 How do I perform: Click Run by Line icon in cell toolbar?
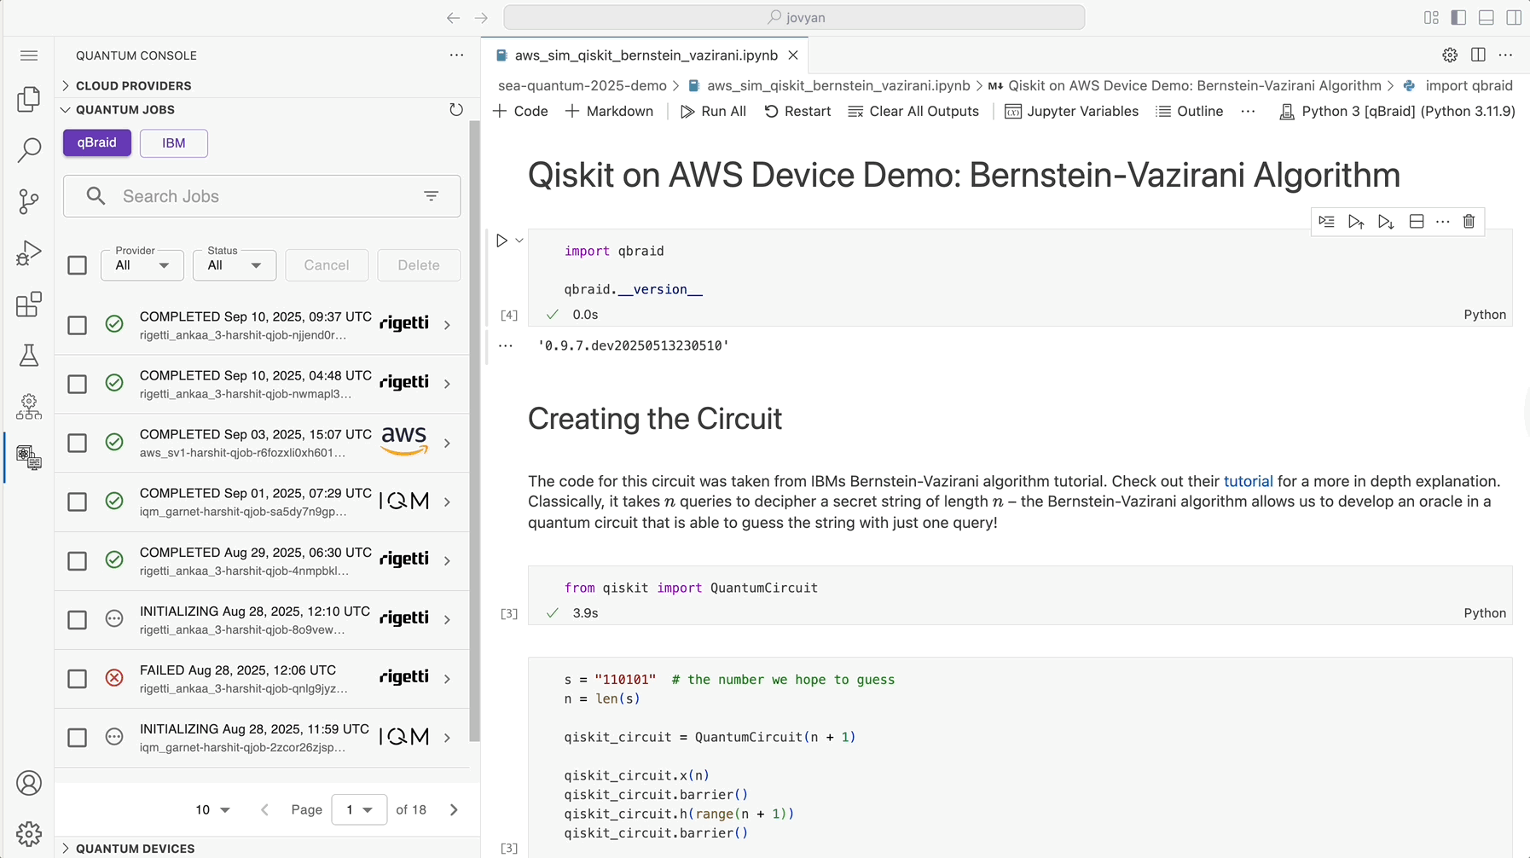[x=1326, y=222]
